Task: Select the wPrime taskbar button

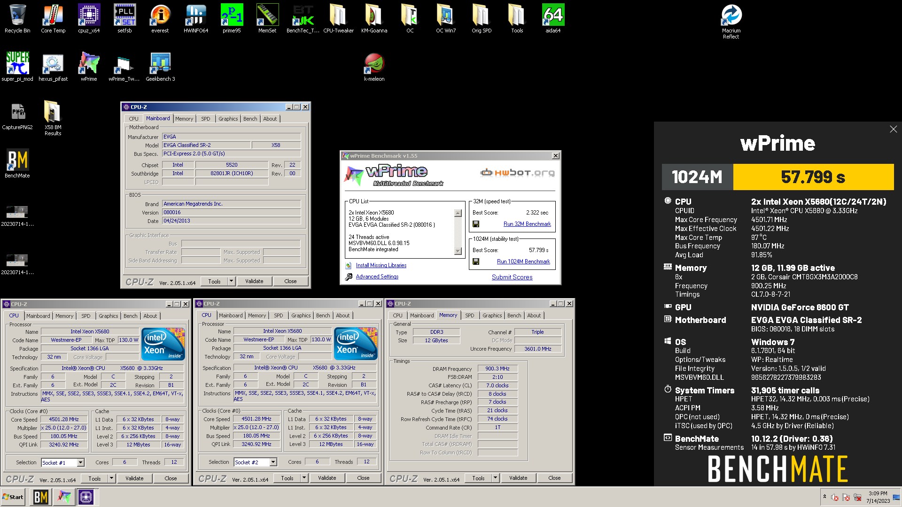Action: coord(63,497)
